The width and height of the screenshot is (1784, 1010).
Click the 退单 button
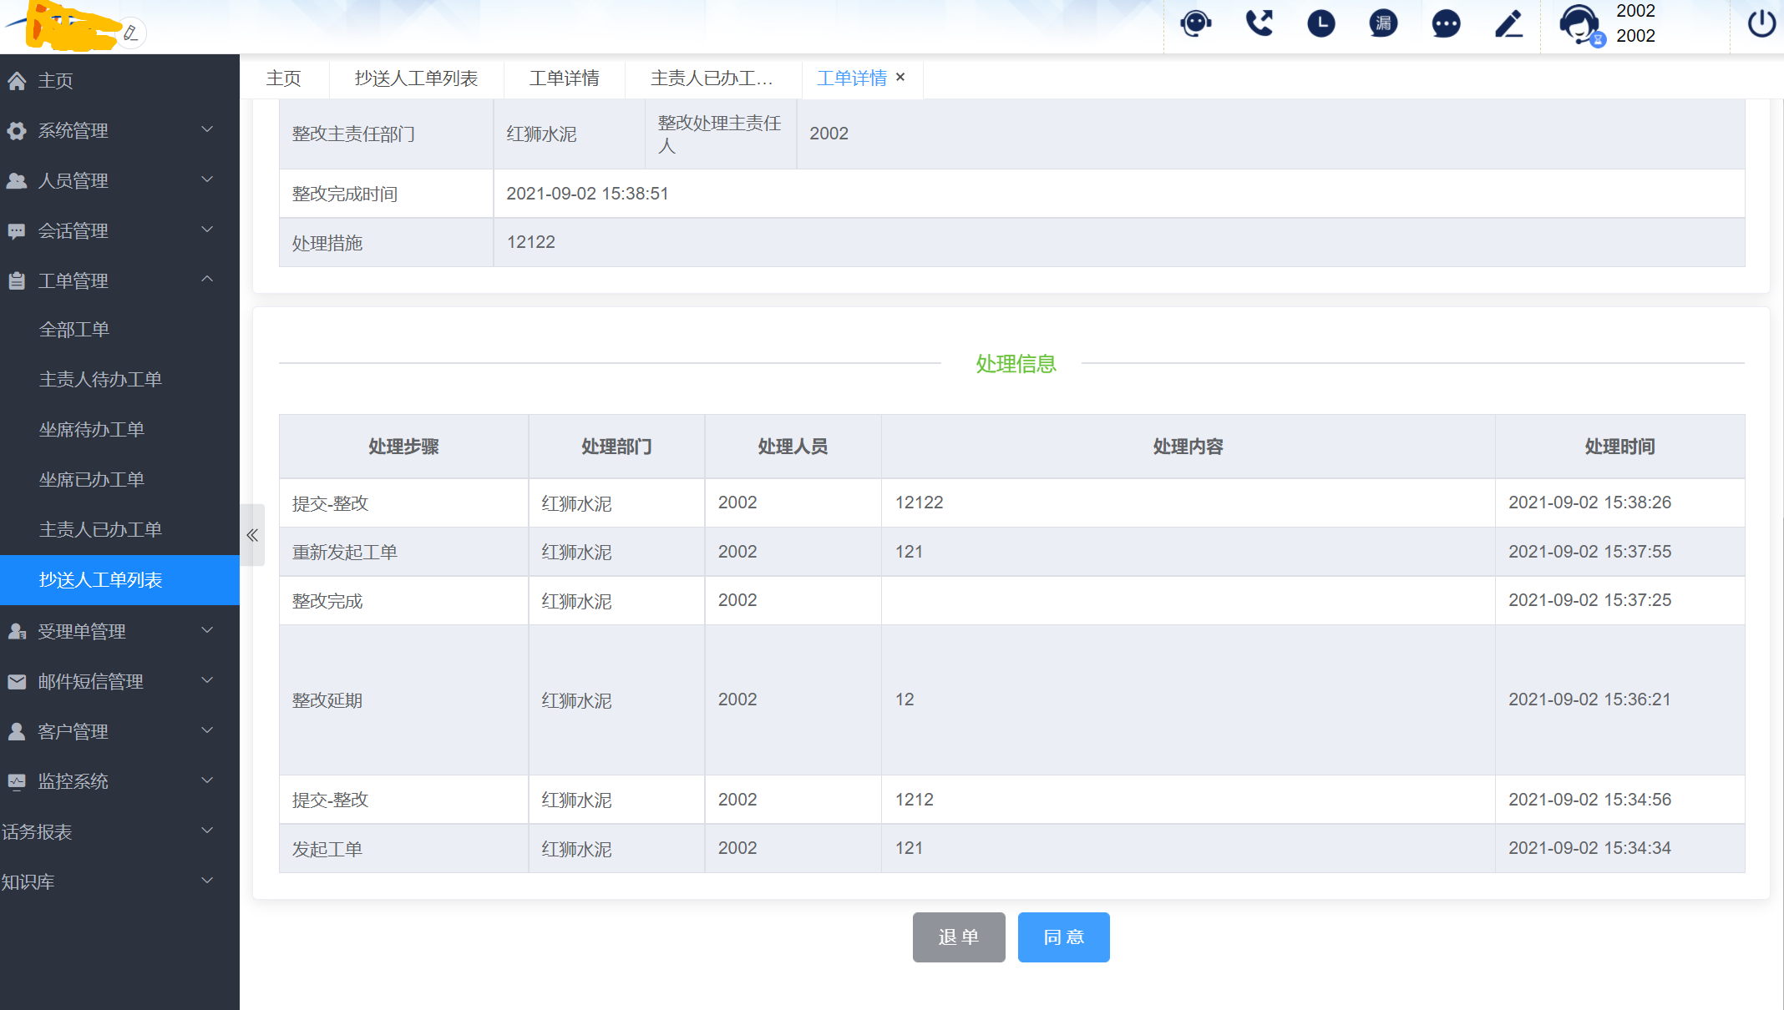958,937
